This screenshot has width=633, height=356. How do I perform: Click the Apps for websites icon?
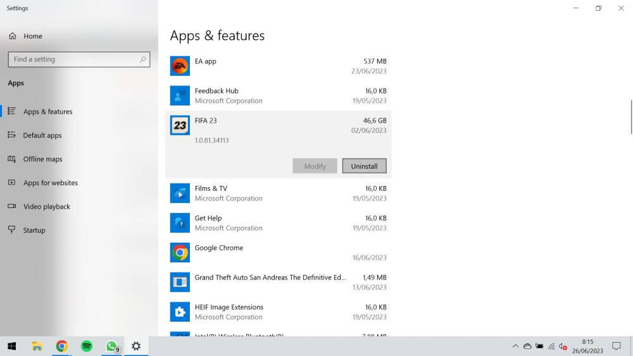pyautogui.click(x=11, y=182)
